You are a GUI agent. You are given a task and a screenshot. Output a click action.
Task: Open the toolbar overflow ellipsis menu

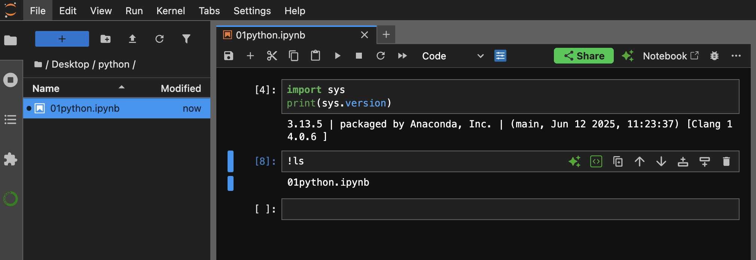(736, 56)
